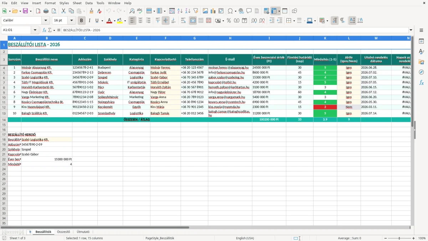Select column header K
Screen dimensions: 428x241
click(x=325, y=38)
